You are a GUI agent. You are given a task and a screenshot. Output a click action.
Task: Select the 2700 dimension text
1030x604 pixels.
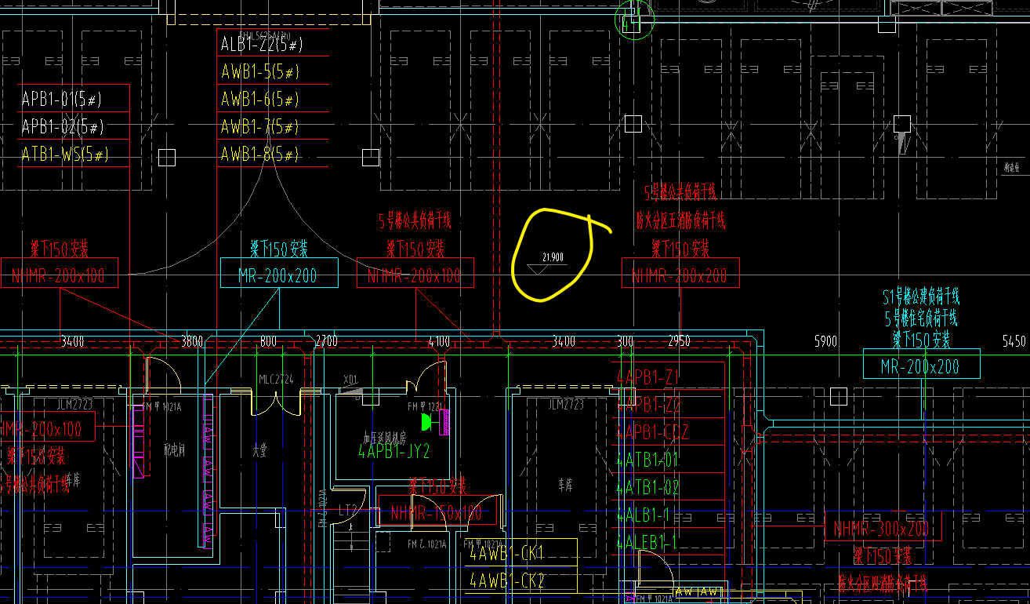tap(326, 341)
